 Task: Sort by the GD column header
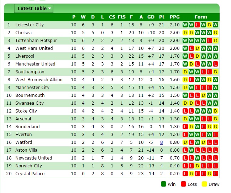click(x=151, y=17)
